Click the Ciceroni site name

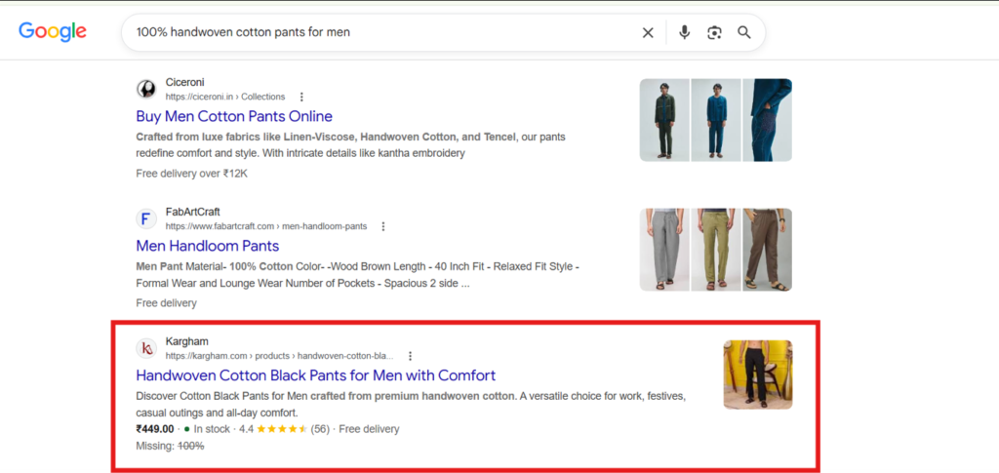pos(184,82)
